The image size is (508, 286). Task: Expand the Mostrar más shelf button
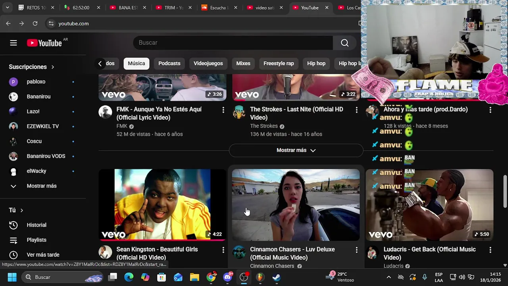click(x=296, y=150)
